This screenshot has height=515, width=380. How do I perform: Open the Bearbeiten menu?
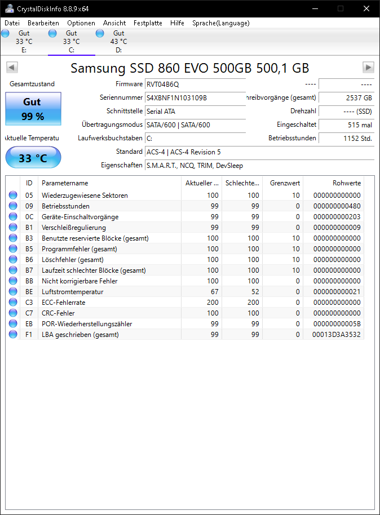(x=43, y=23)
